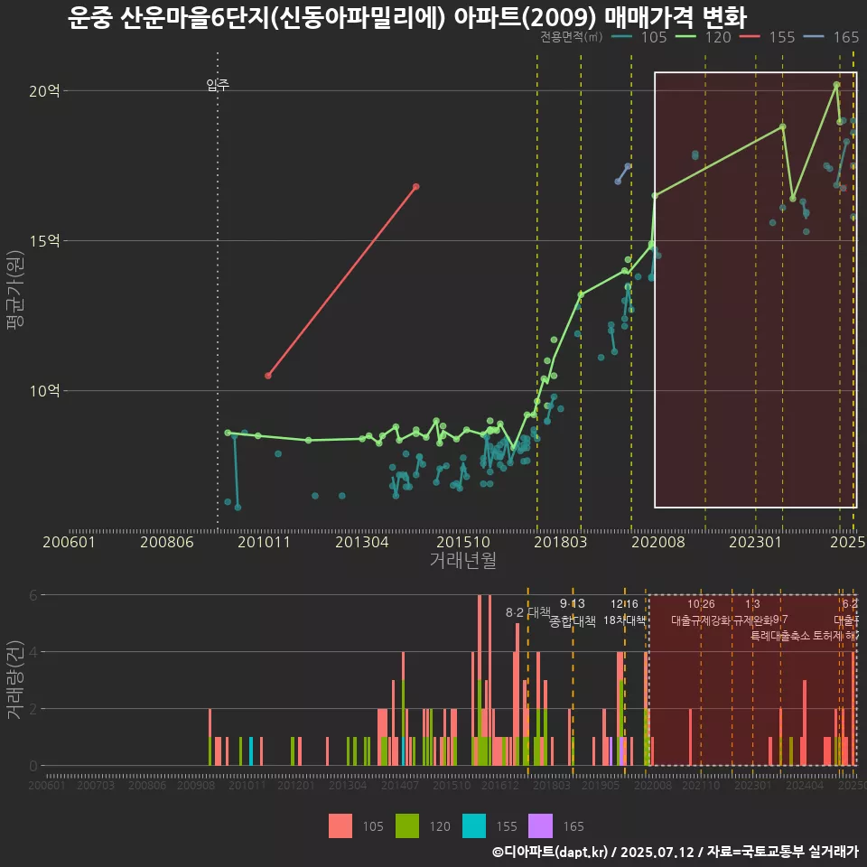Click the '거래년월' x-axis title
The height and width of the screenshot is (867, 867).
(462, 560)
